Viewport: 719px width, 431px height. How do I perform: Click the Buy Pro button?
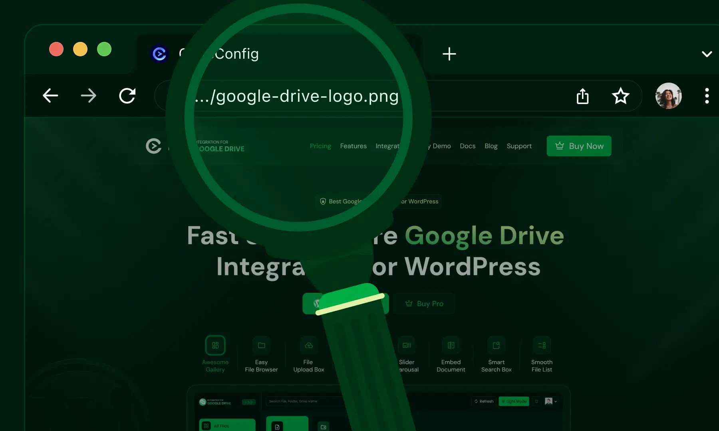[x=424, y=304]
